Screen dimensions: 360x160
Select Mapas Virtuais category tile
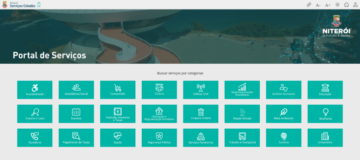tap(242, 114)
